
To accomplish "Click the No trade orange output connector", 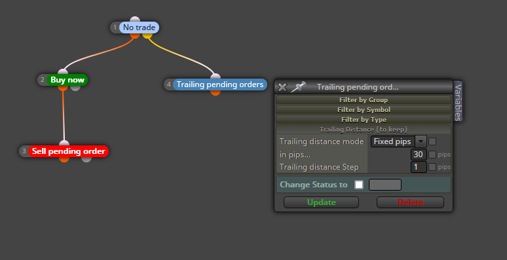I will [x=135, y=35].
